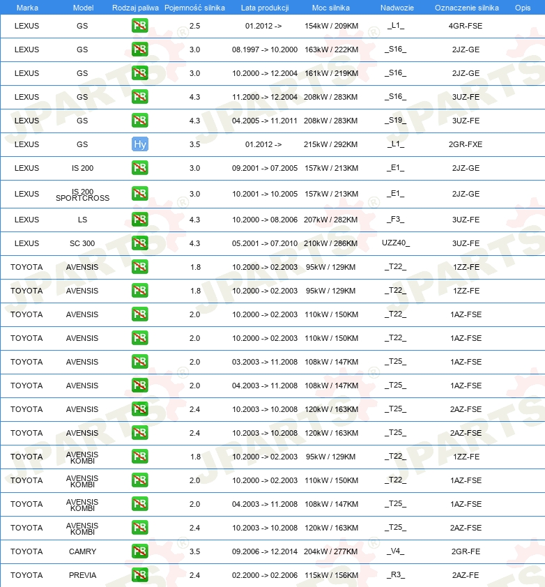Select the engine code 4GR-FSE
The image size is (545, 587).
point(466,26)
